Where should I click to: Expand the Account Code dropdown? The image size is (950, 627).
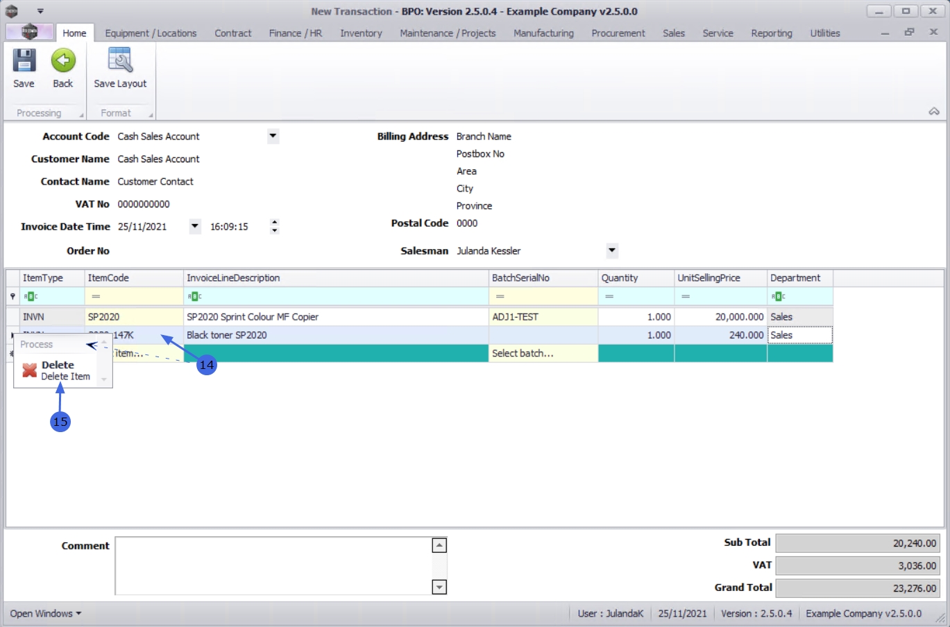tap(273, 136)
